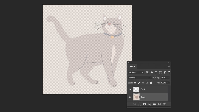Open the Kind filter dropdown
This screenshot has width=199, height=112.
(x=136, y=72)
